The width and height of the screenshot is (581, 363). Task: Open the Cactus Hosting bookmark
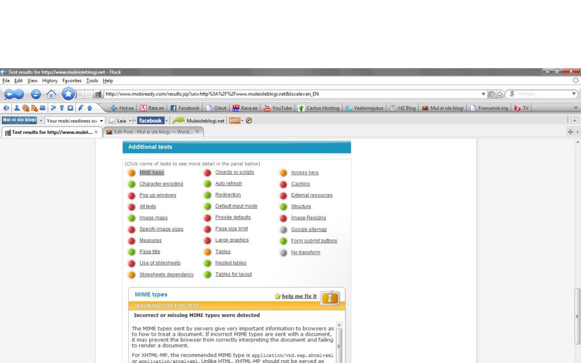(x=318, y=108)
